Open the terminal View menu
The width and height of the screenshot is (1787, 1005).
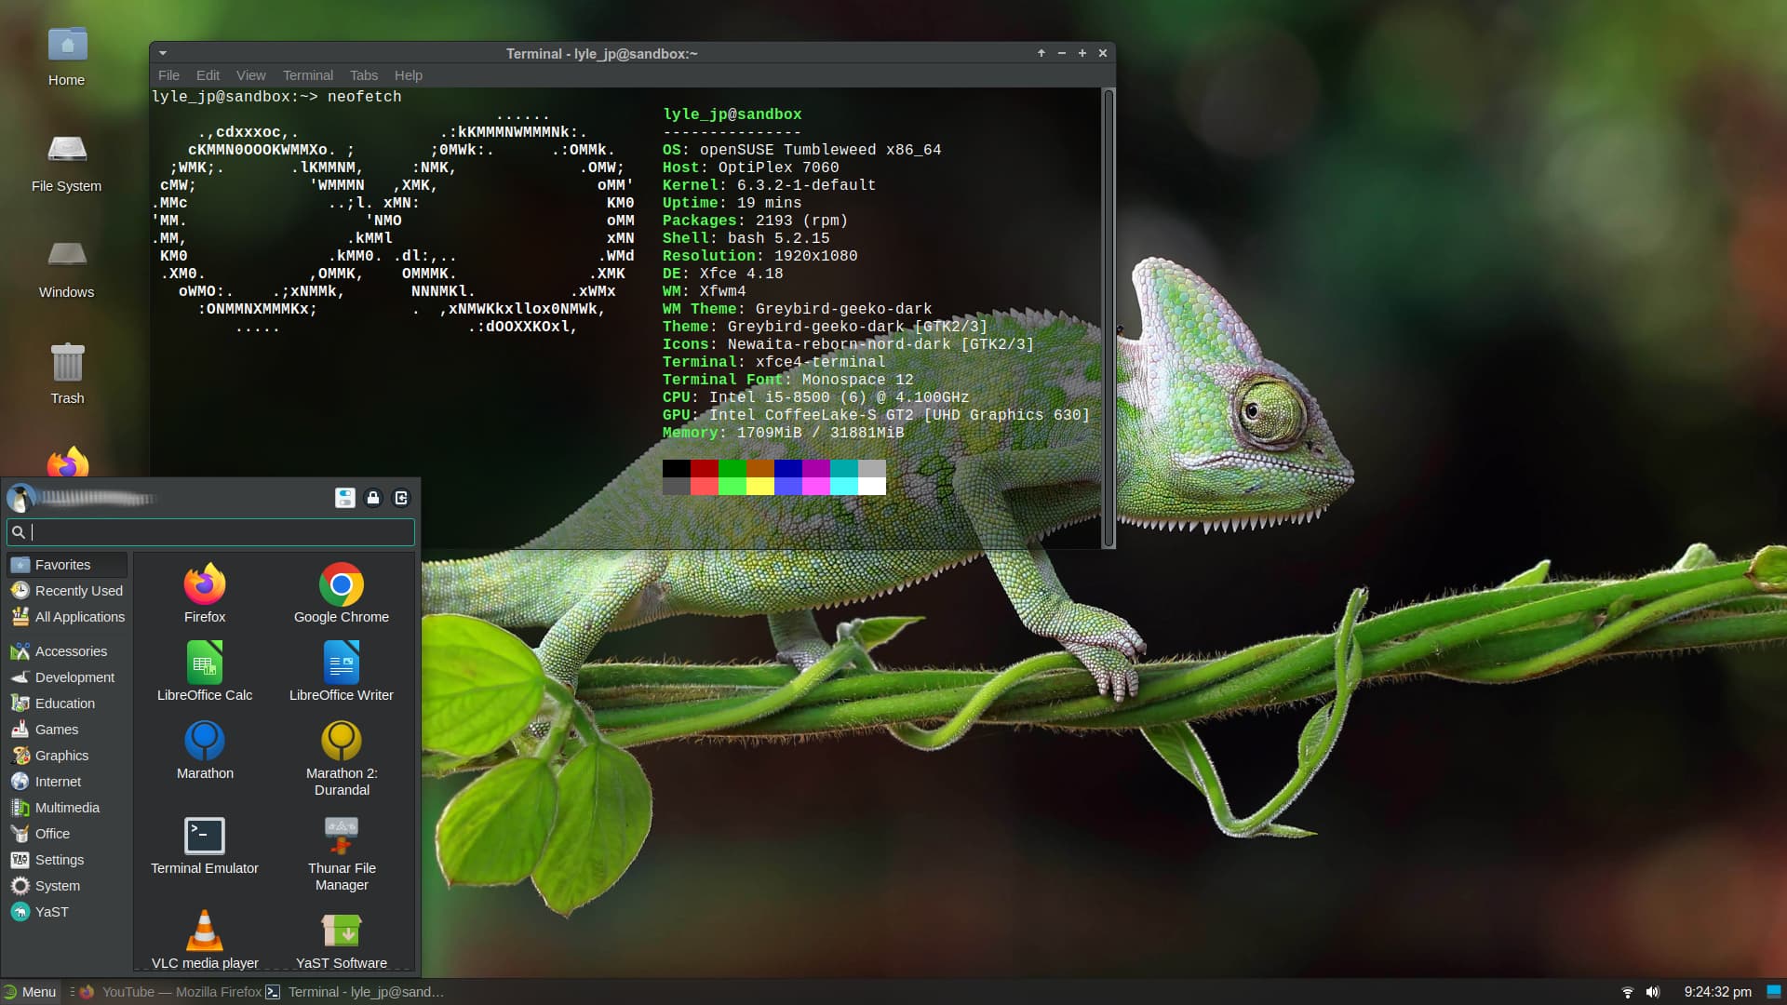(250, 75)
